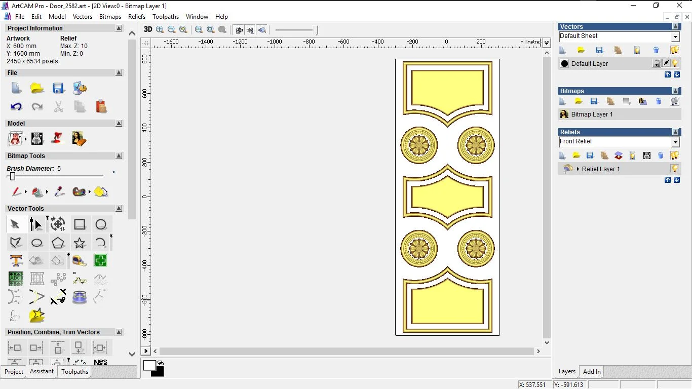The height and width of the screenshot is (389, 692).
Task: Click the Undo arrow in File section
Action: tap(16, 106)
